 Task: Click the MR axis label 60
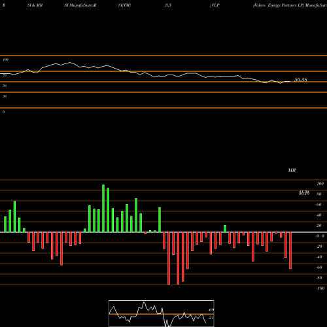319,205
